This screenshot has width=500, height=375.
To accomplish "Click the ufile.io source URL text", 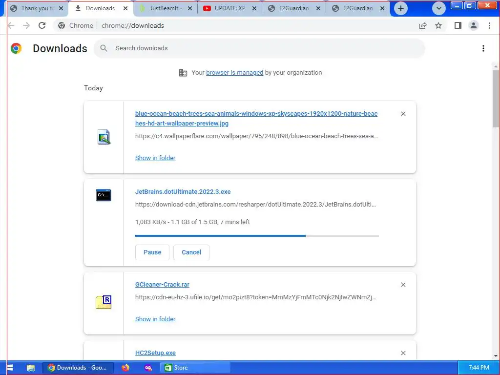I will (x=256, y=297).
